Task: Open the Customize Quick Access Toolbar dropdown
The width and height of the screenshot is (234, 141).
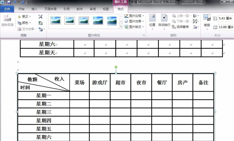Action: click(x=28, y=3)
